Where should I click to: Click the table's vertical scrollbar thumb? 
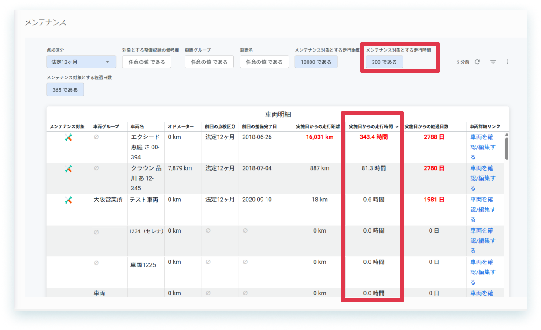[x=507, y=148]
